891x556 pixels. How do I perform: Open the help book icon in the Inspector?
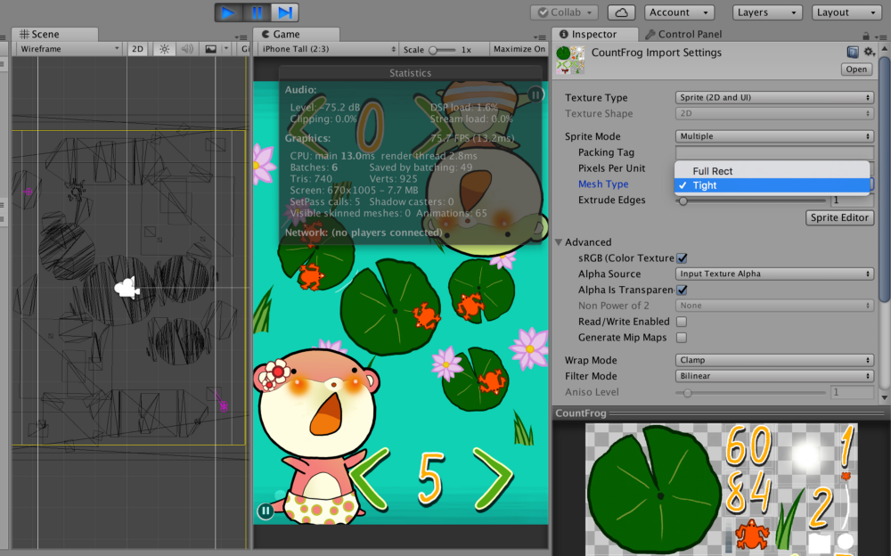[x=853, y=53]
